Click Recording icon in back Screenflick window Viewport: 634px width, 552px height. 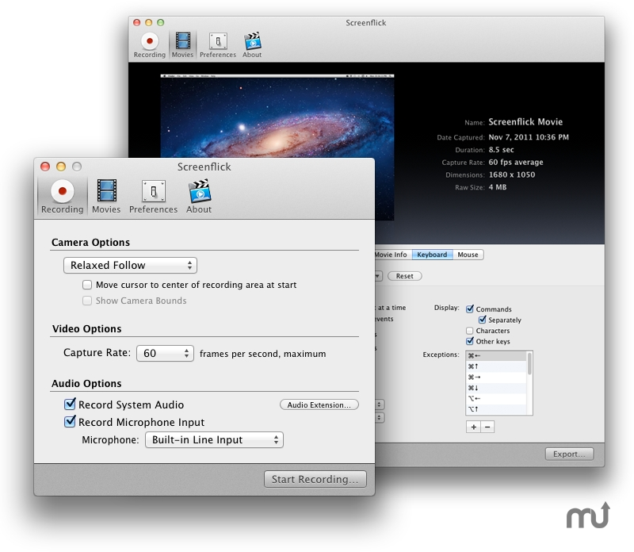pos(150,45)
